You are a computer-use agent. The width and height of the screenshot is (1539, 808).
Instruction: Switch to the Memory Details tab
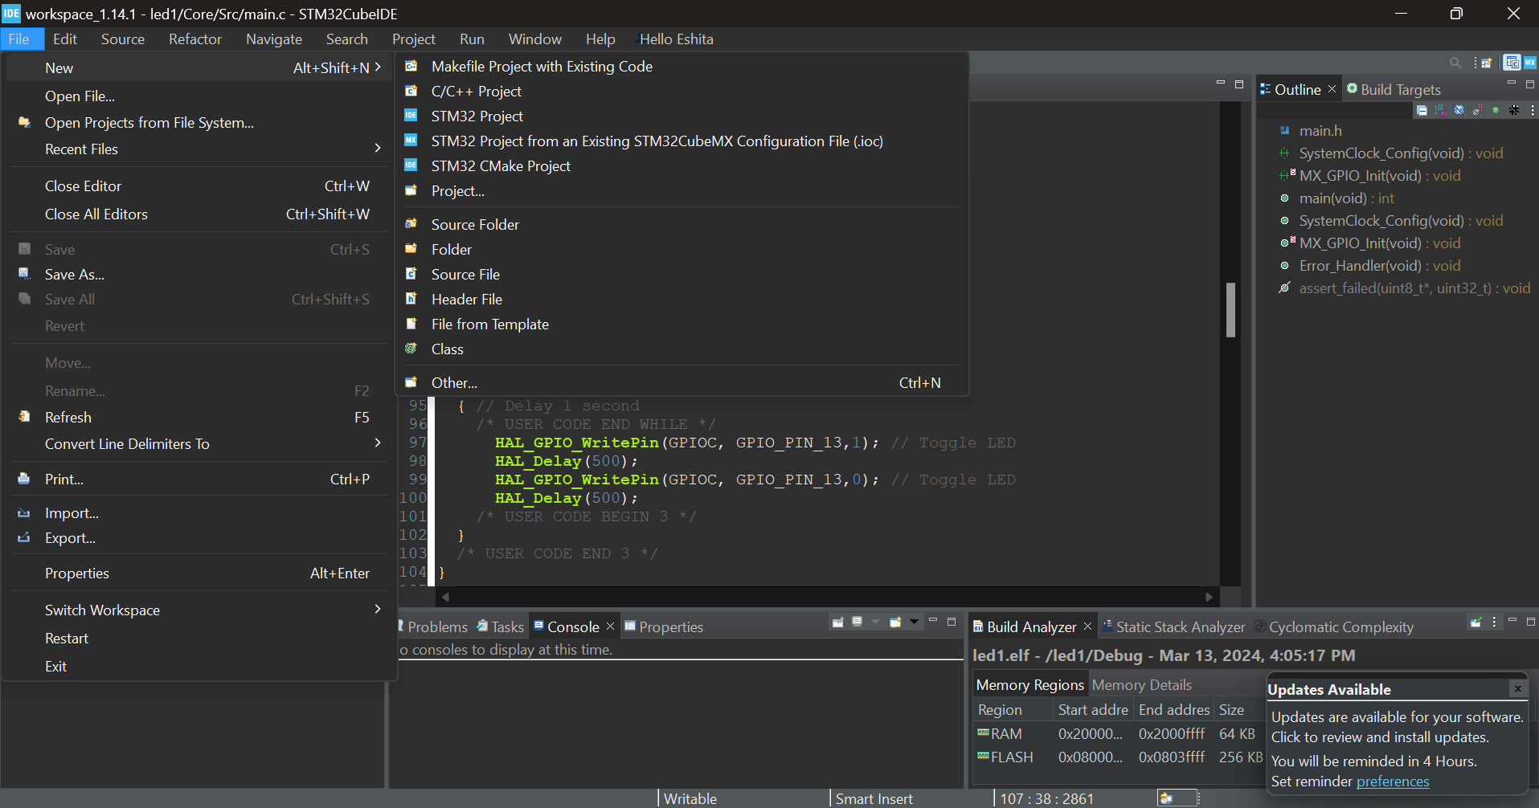tap(1141, 685)
